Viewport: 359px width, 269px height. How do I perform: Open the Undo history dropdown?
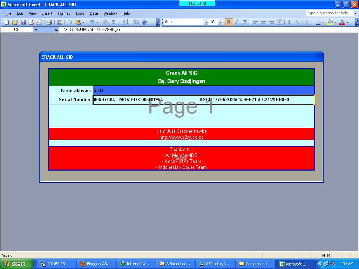[x=97, y=22]
